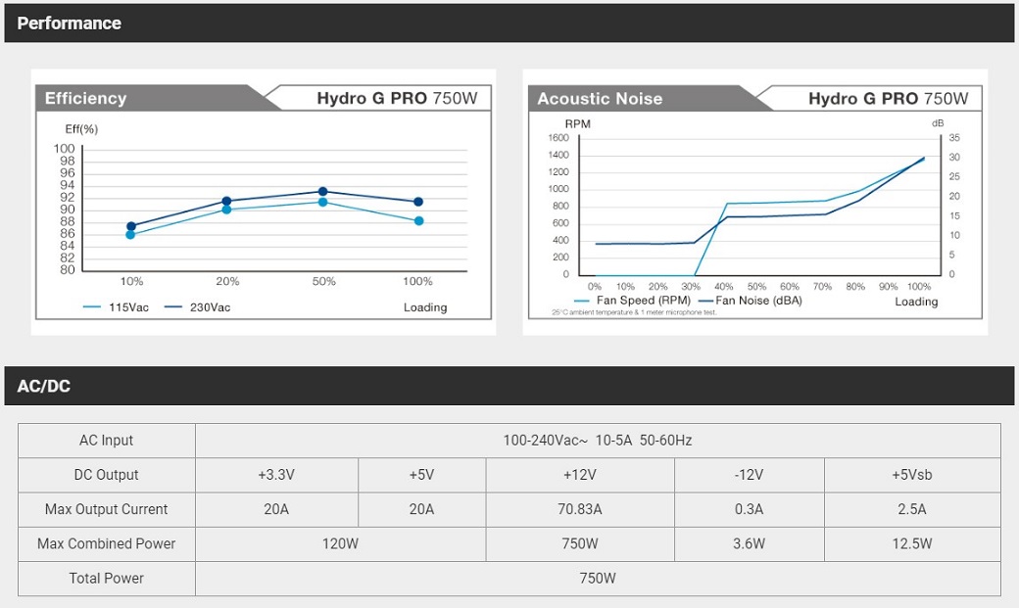Click the 12.5W combined power cell
This screenshot has height=608, width=1019.
point(912,543)
